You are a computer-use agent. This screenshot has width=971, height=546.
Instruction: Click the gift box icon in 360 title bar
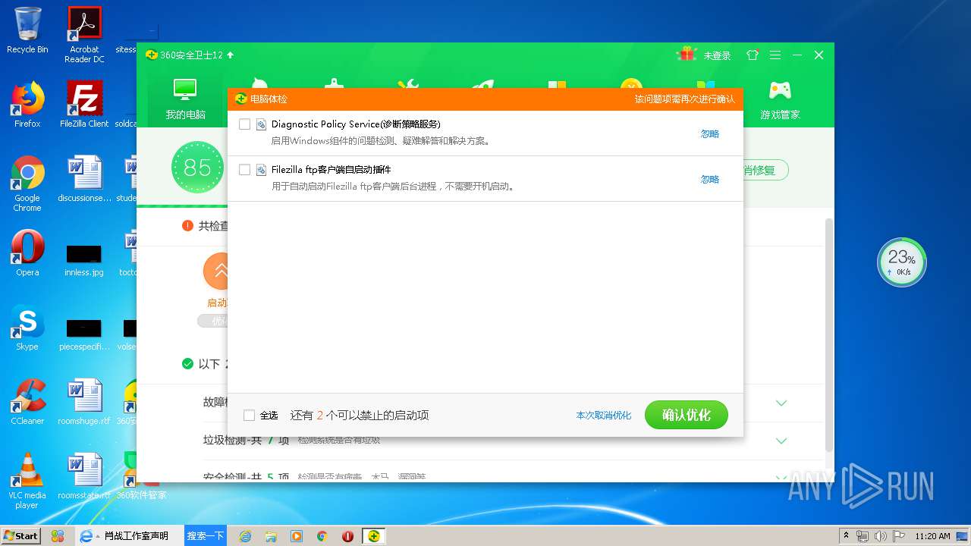(687, 55)
